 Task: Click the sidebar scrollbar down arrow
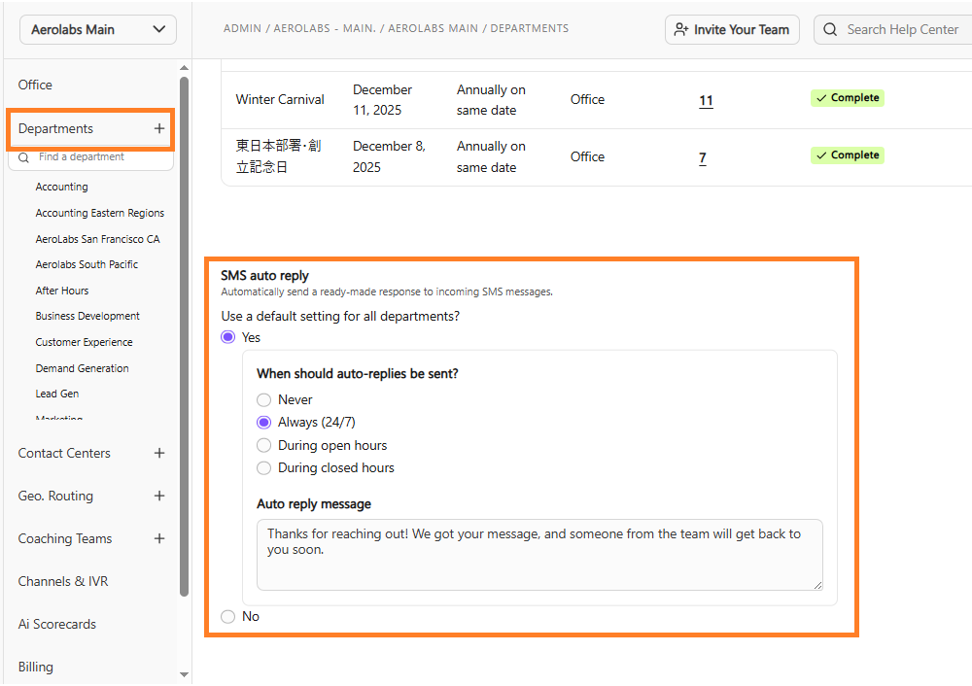[184, 674]
